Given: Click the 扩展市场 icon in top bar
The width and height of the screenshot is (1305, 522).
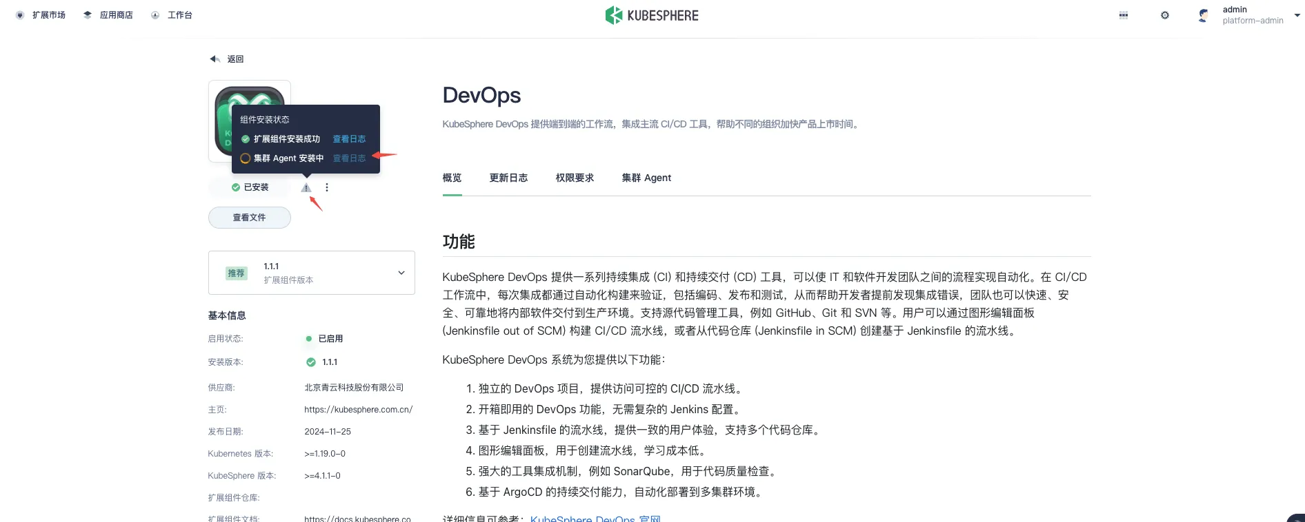Looking at the screenshot, I should coord(20,15).
